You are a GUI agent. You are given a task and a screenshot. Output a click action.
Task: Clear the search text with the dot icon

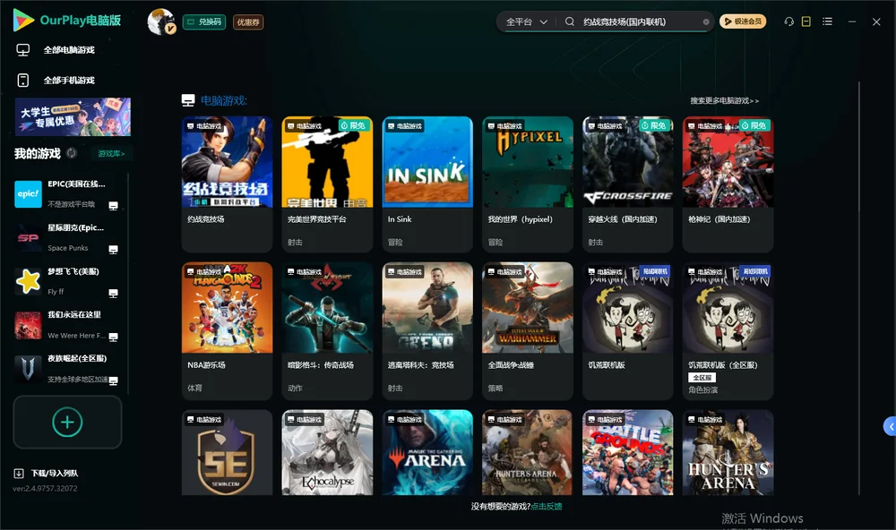point(706,22)
